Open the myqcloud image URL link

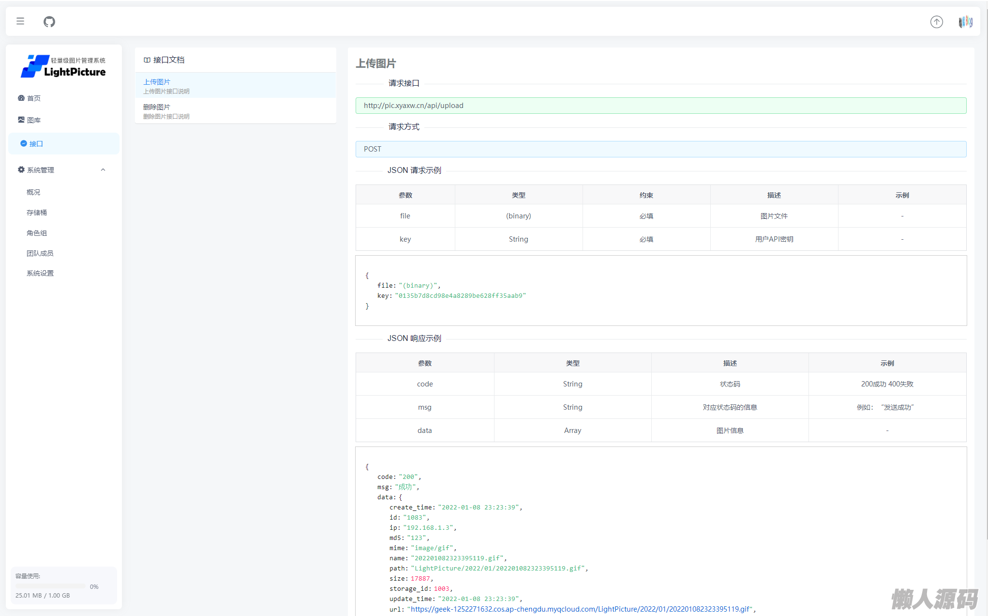pyautogui.click(x=581, y=609)
